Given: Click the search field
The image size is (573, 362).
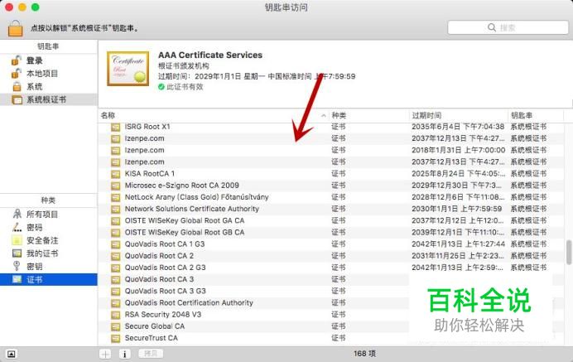Looking at the screenshot, I should 508,27.
